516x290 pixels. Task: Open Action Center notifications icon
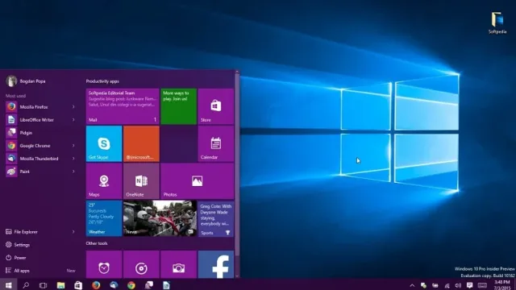click(469, 285)
